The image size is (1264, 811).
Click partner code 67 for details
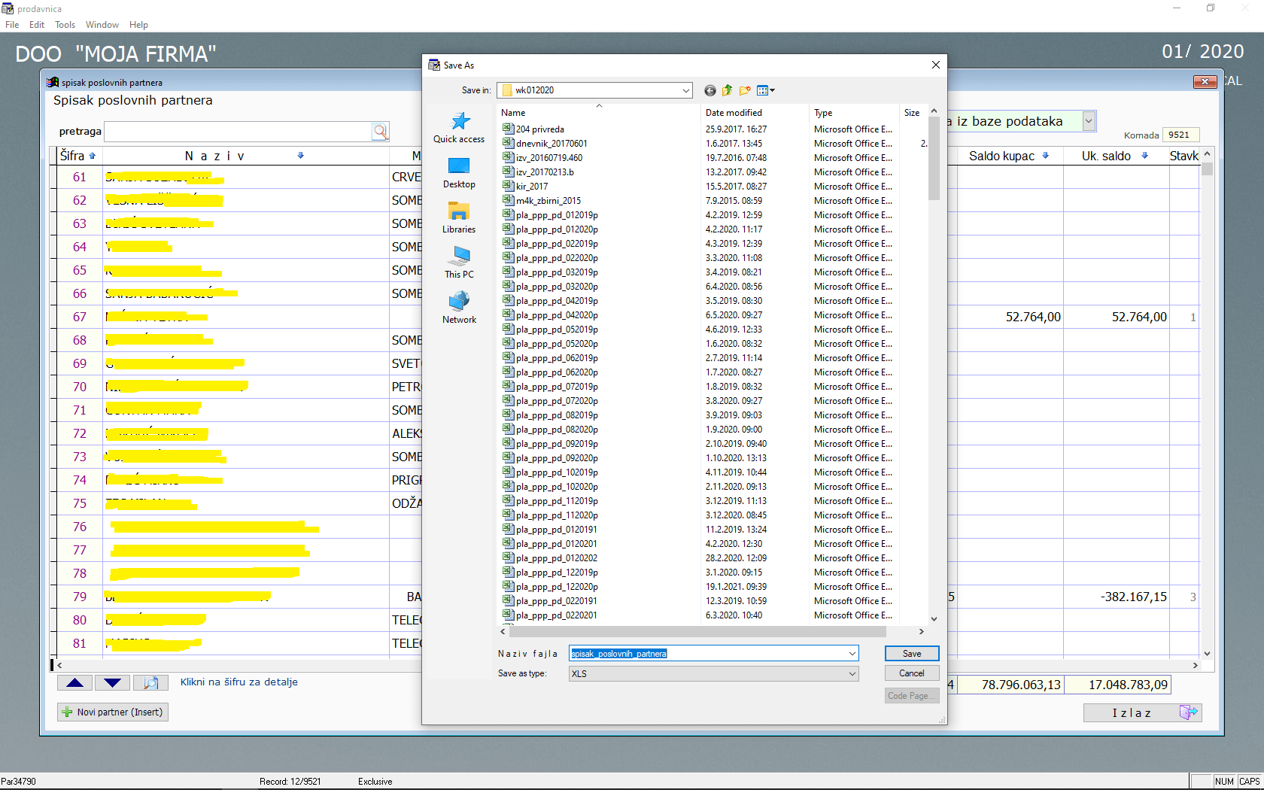[80, 317]
